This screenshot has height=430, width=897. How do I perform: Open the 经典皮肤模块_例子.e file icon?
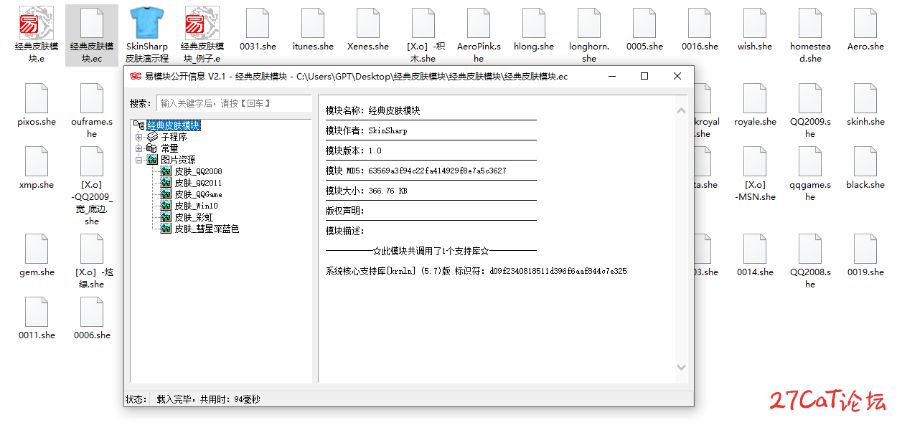tap(202, 24)
